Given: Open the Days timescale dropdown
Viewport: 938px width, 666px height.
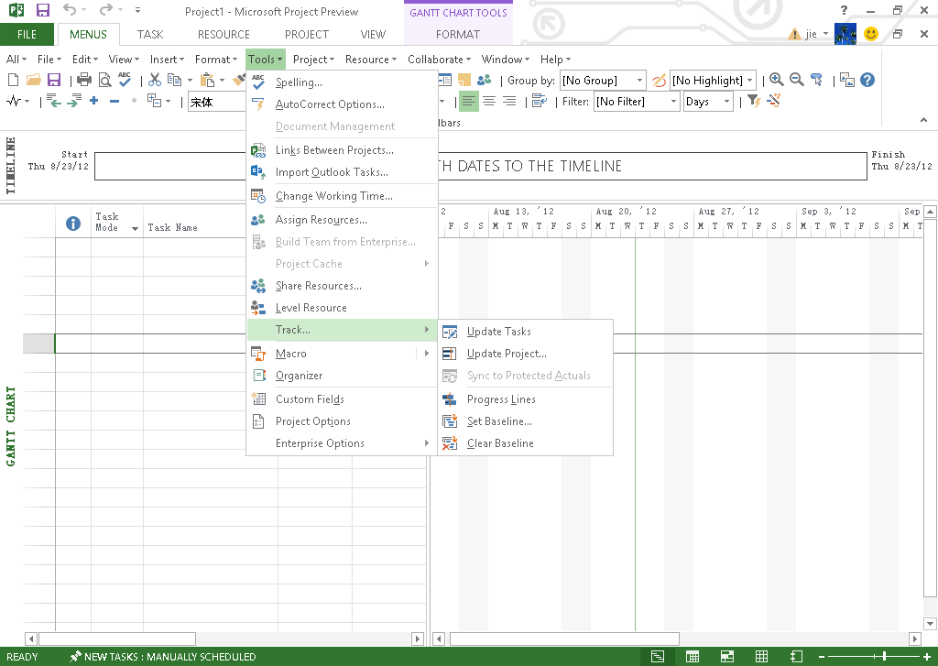Looking at the screenshot, I should tap(726, 102).
